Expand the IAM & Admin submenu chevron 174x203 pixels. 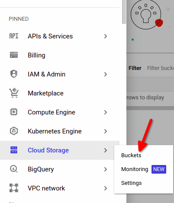106,74
